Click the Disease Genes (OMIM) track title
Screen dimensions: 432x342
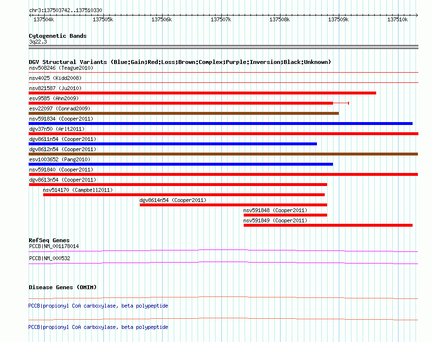point(63,287)
